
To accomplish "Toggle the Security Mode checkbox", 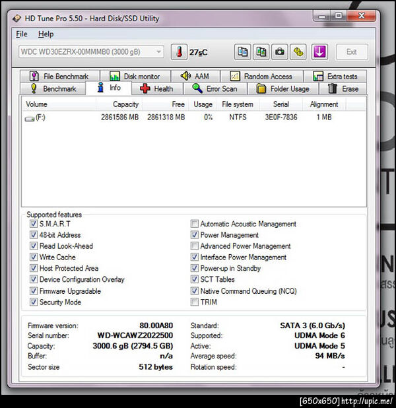I will (x=33, y=302).
